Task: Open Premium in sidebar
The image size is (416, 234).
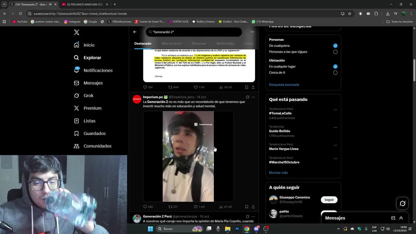Action: 87,108
